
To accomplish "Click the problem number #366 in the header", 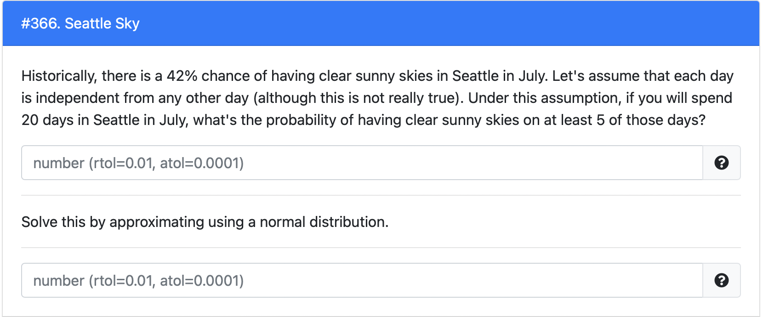I will click(40, 23).
